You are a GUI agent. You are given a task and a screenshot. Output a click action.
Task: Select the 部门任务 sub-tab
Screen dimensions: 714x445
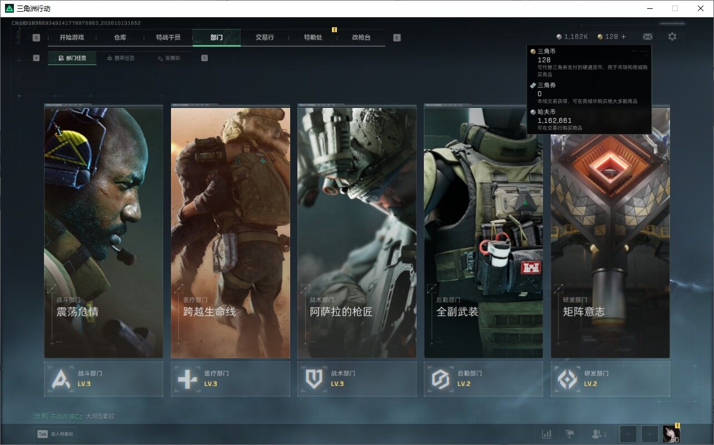[72, 58]
